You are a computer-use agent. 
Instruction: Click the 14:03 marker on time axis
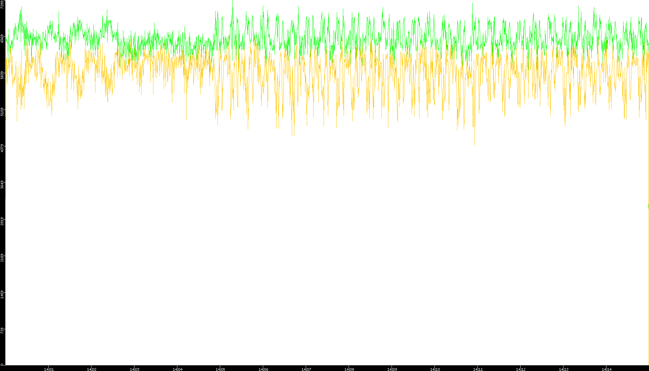coord(134,369)
